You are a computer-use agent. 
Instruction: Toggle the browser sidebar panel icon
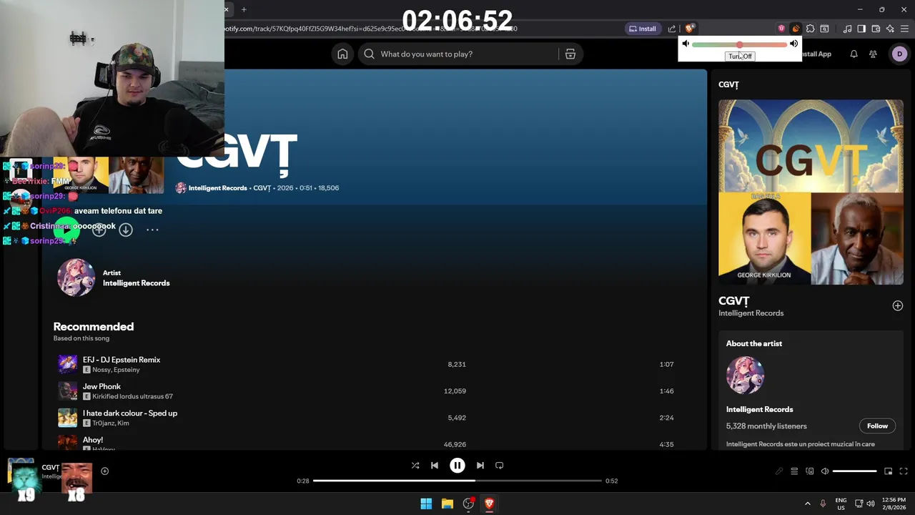click(861, 29)
